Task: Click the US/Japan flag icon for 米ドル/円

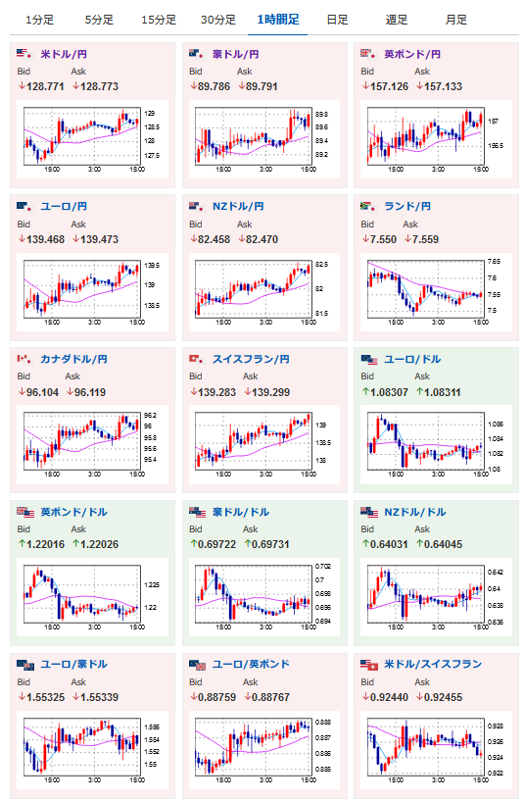Action: pyautogui.click(x=25, y=54)
